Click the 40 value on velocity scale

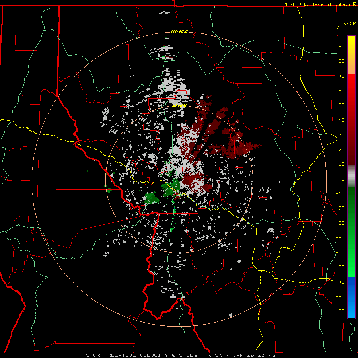[x=342, y=120]
